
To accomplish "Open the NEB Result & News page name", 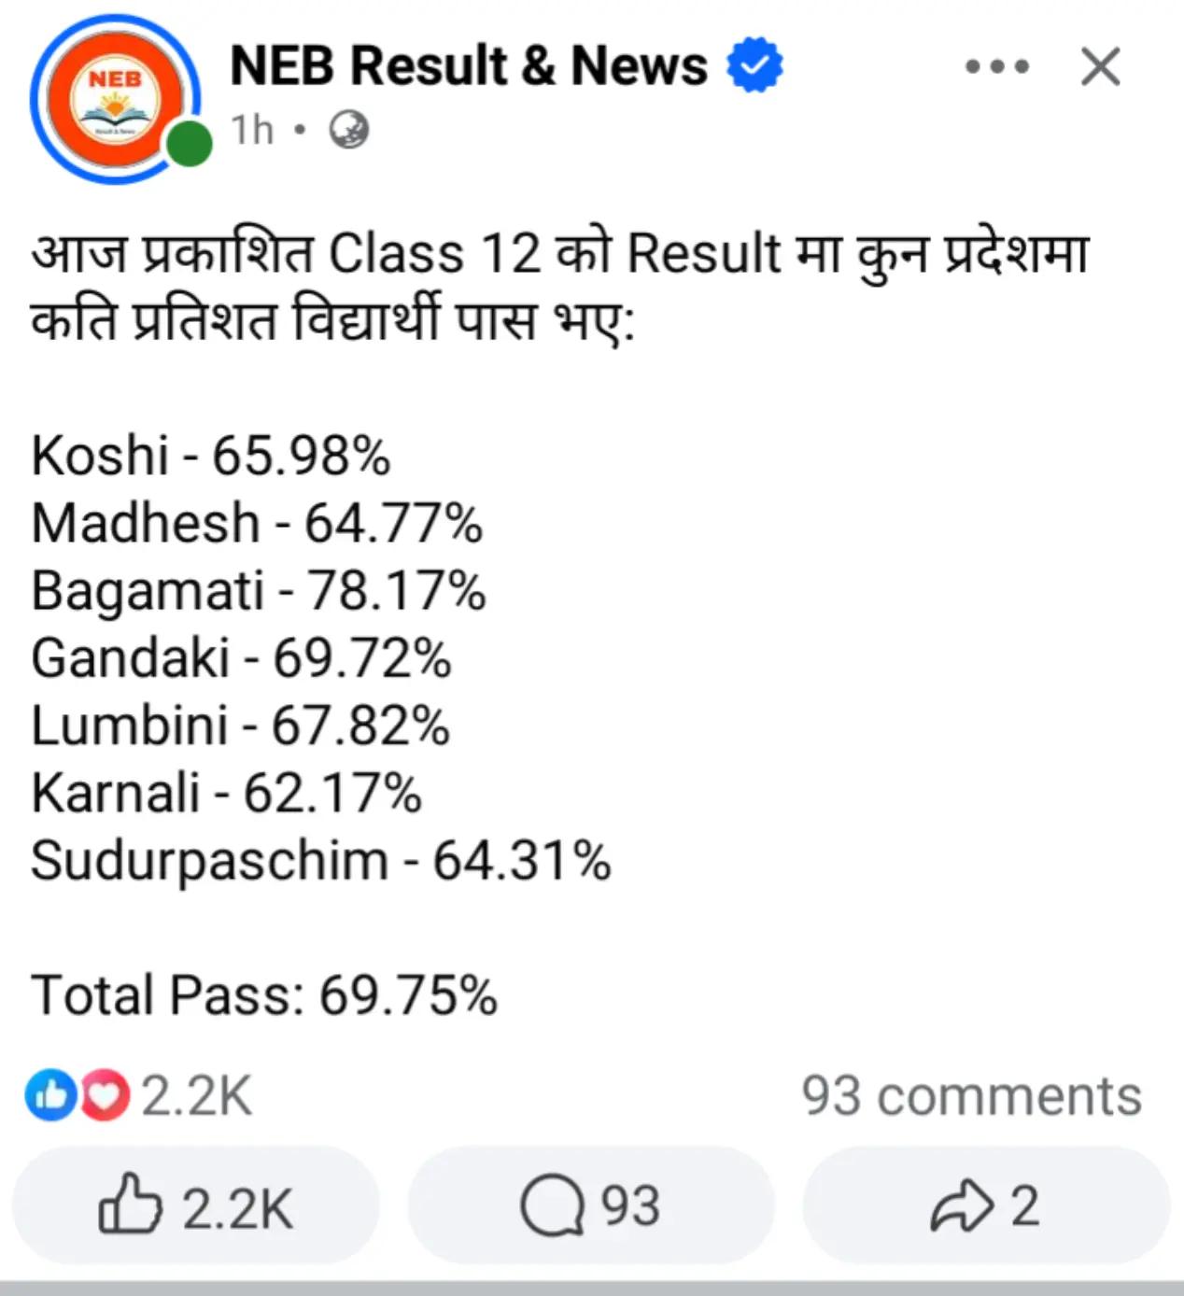I will click(468, 65).
